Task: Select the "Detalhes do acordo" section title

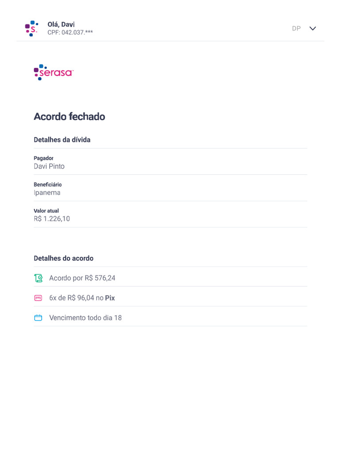Action: tap(63, 258)
